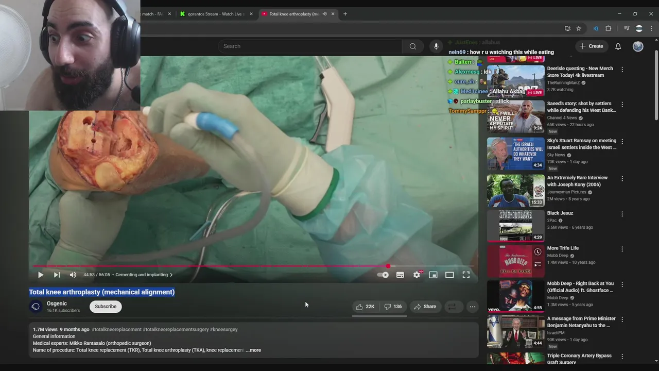659x371 pixels.
Task: Bookmark this page with star icon
Action: click(x=579, y=28)
